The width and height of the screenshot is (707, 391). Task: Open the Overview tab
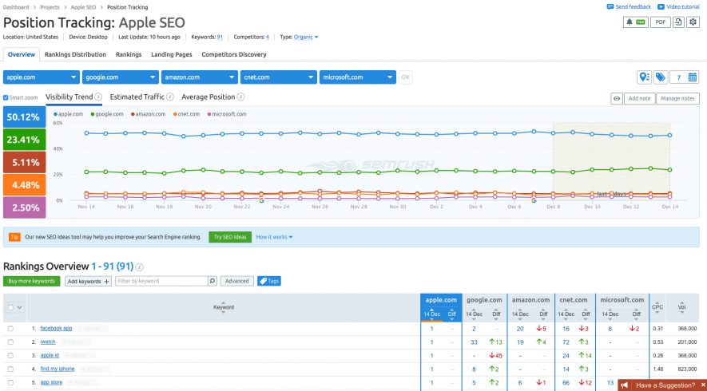[22, 54]
